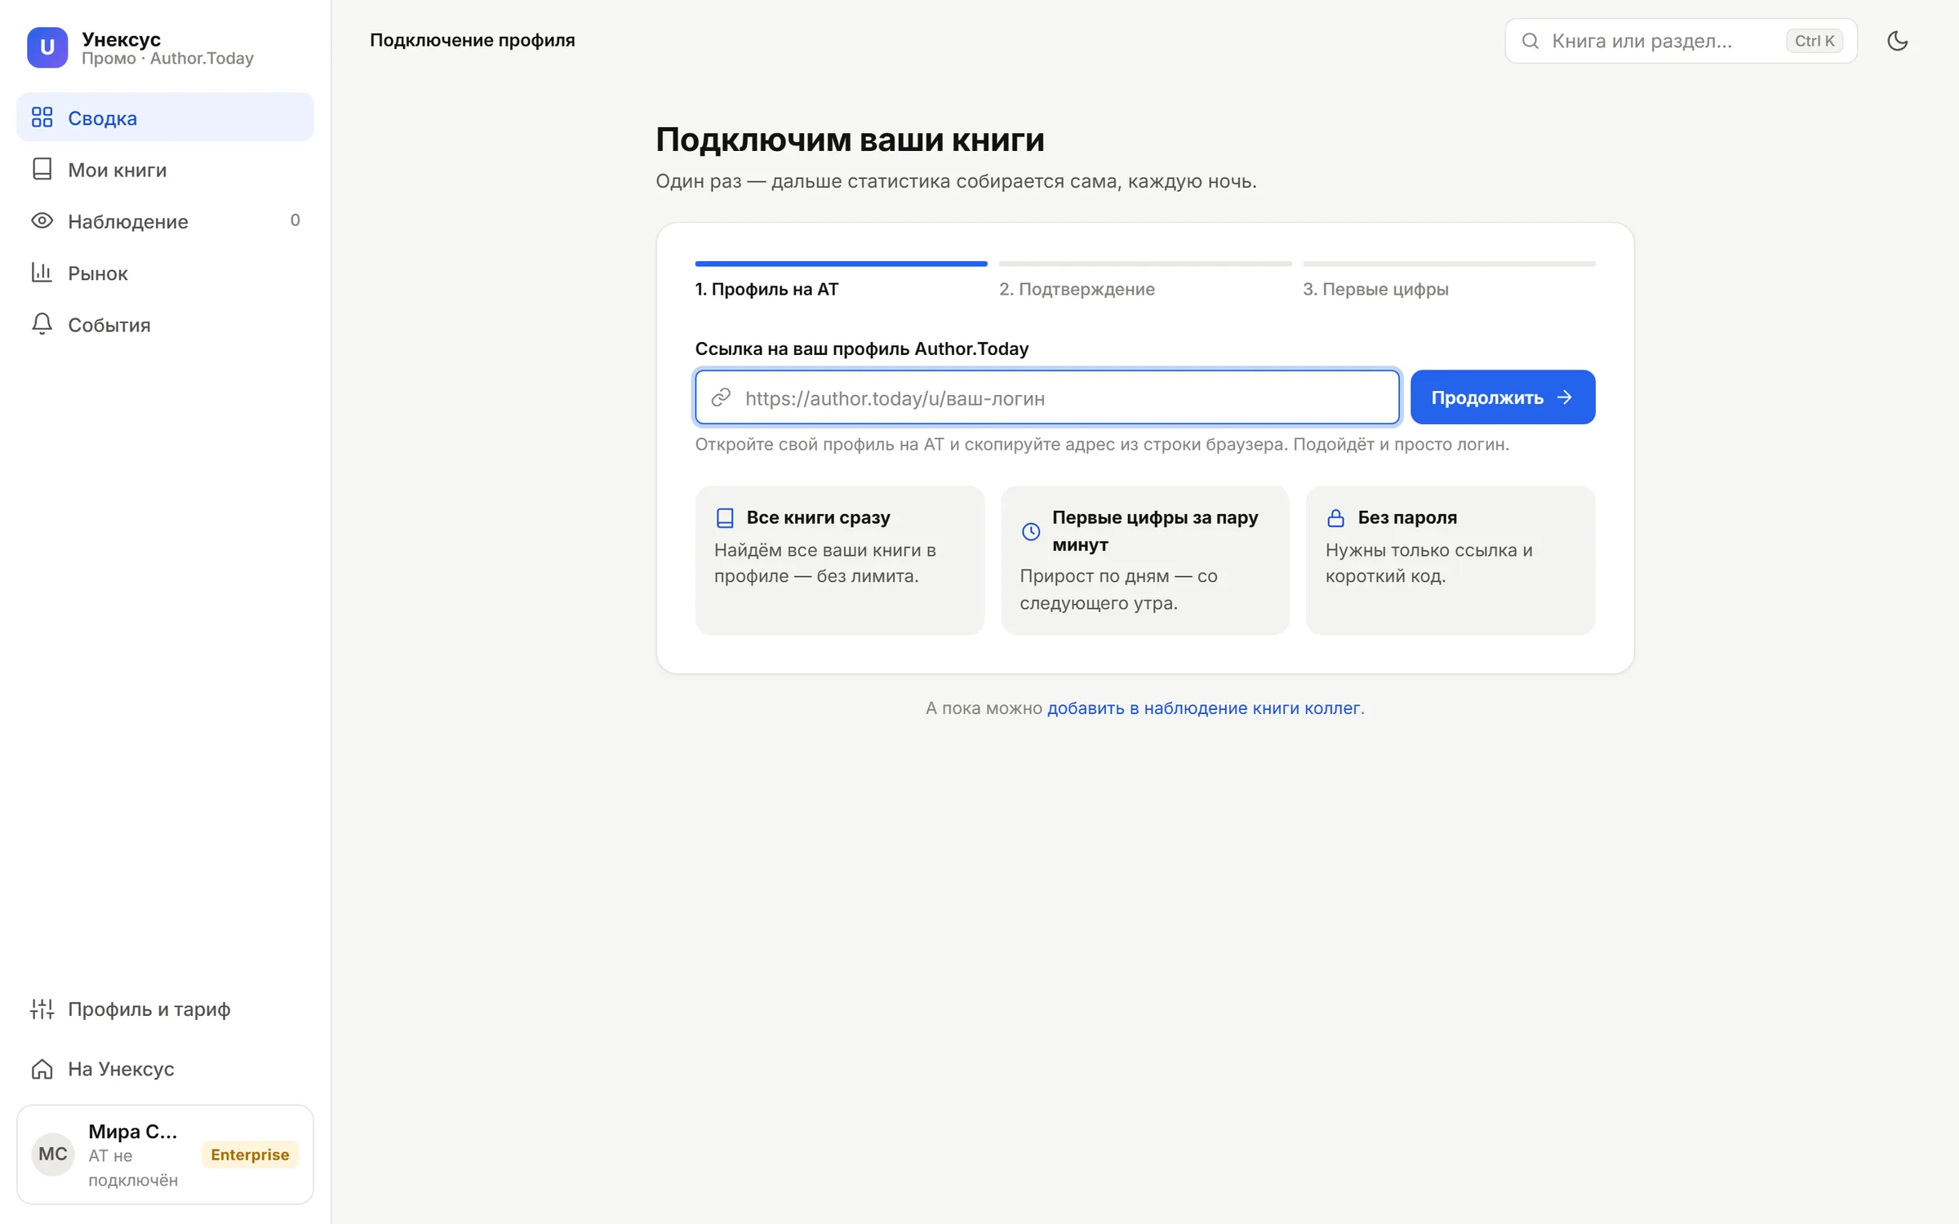1959x1224 pixels.
Task: Open Профиль и тариф settings
Action: 165,1009
